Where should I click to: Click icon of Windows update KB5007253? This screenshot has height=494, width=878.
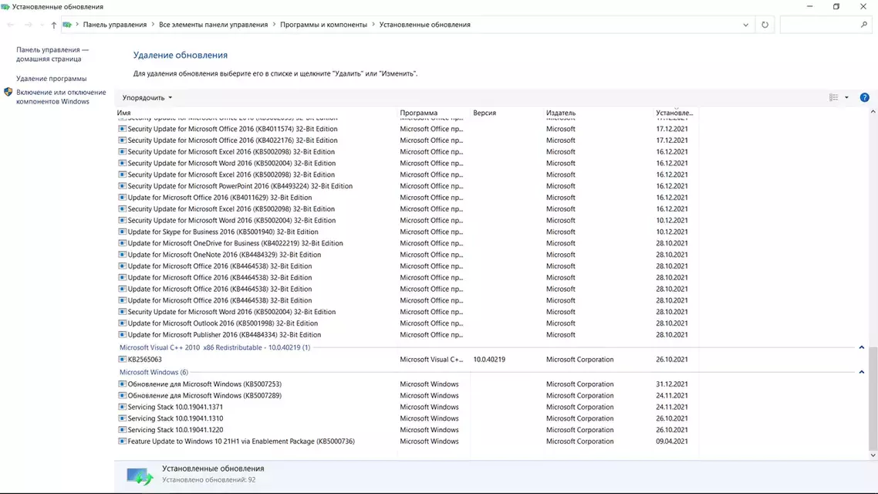(x=122, y=384)
